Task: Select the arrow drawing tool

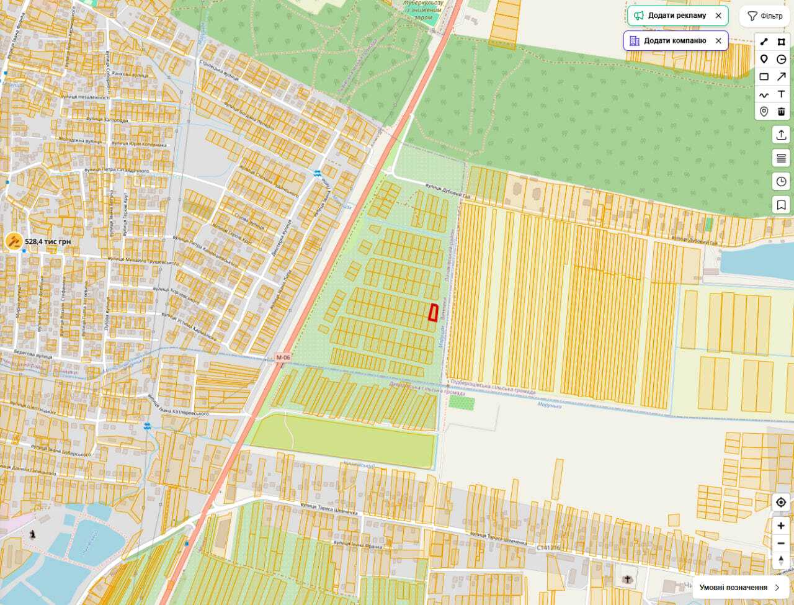Action: (x=782, y=77)
